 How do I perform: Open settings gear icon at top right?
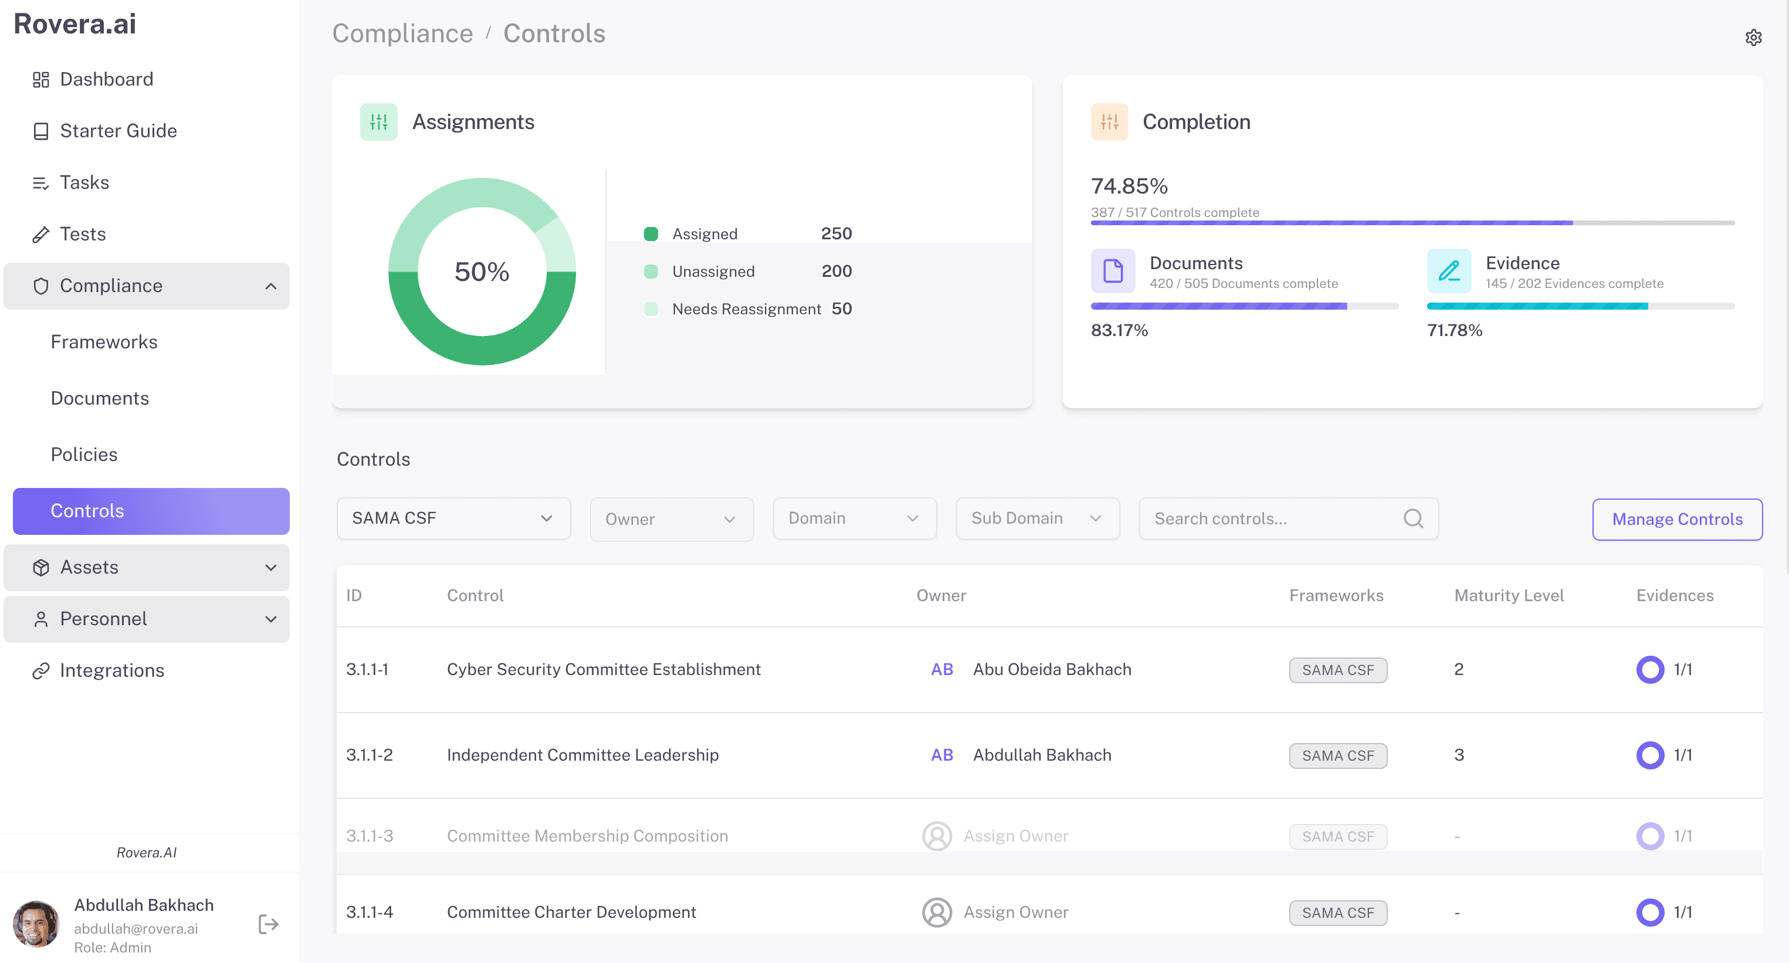tap(1753, 38)
